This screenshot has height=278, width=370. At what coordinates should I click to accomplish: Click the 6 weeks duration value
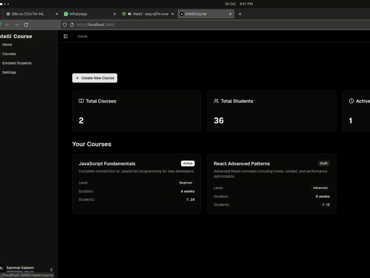(x=323, y=196)
